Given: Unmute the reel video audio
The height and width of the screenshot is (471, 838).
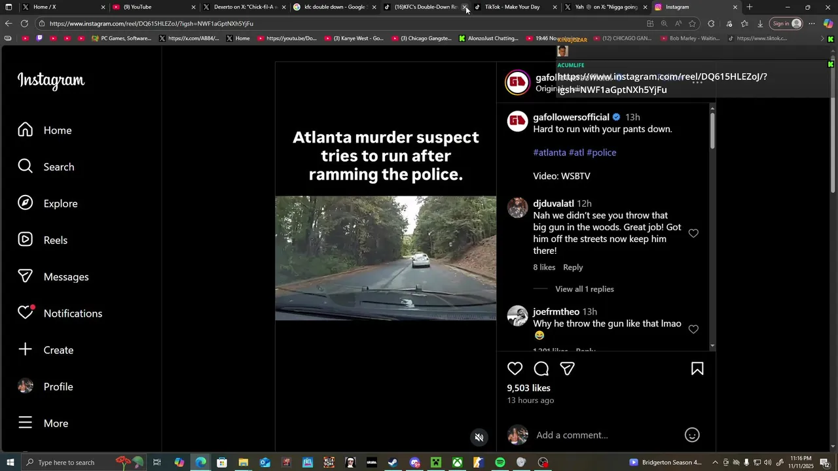Looking at the screenshot, I should 479,438.
